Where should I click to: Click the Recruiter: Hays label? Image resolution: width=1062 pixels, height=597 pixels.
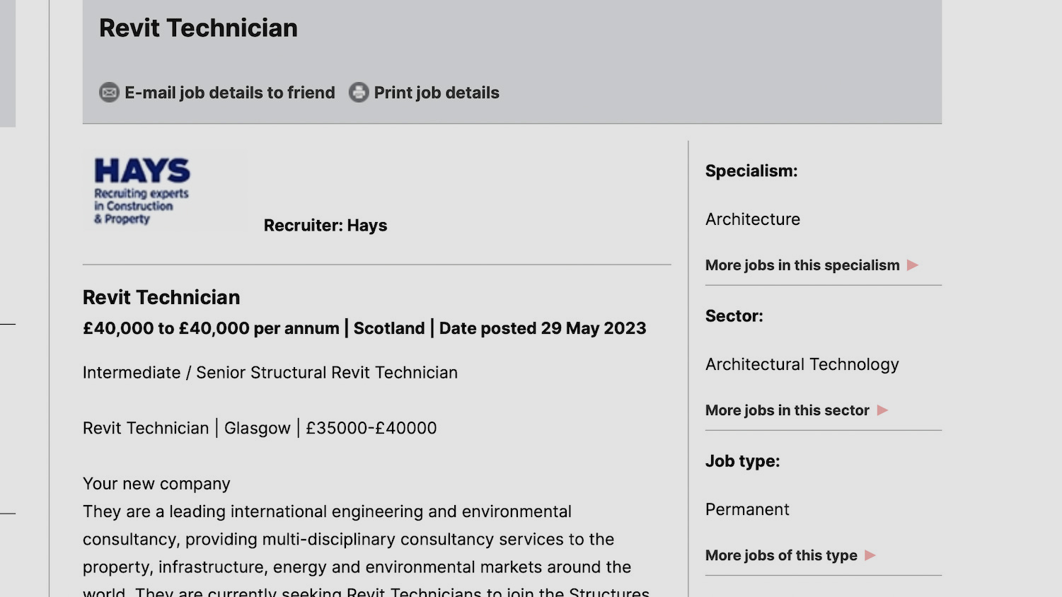pos(325,225)
